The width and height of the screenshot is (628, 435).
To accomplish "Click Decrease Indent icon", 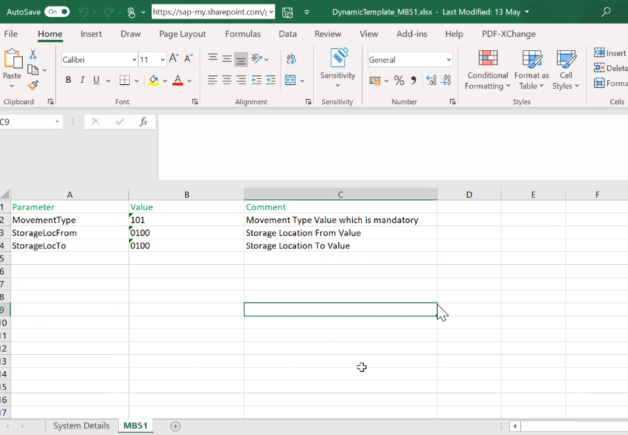I will coord(256,80).
